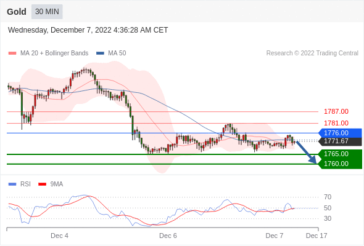Click 'Research © 2022 Trading Central' credit text

pos(312,54)
